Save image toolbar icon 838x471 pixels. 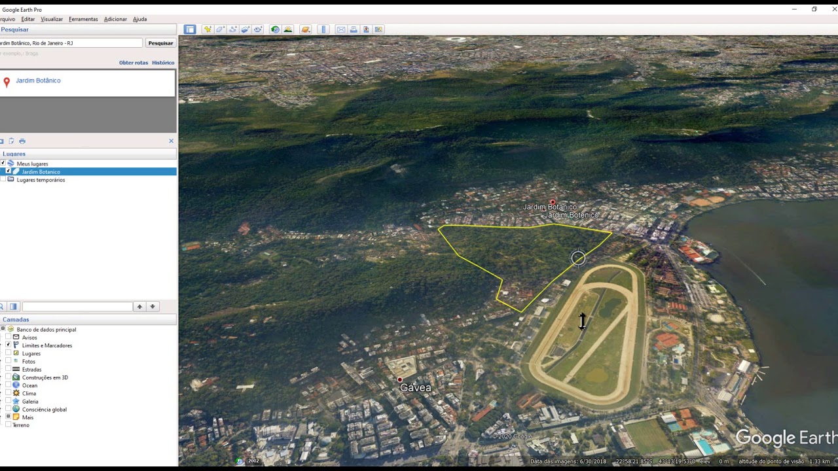366,29
